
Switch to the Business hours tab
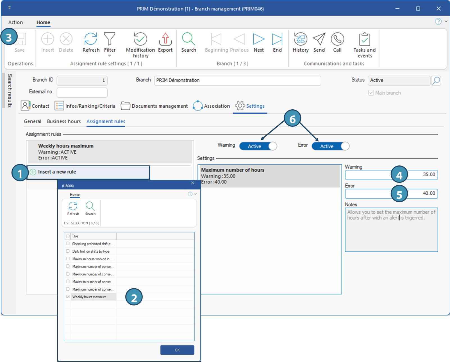click(x=64, y=121)
